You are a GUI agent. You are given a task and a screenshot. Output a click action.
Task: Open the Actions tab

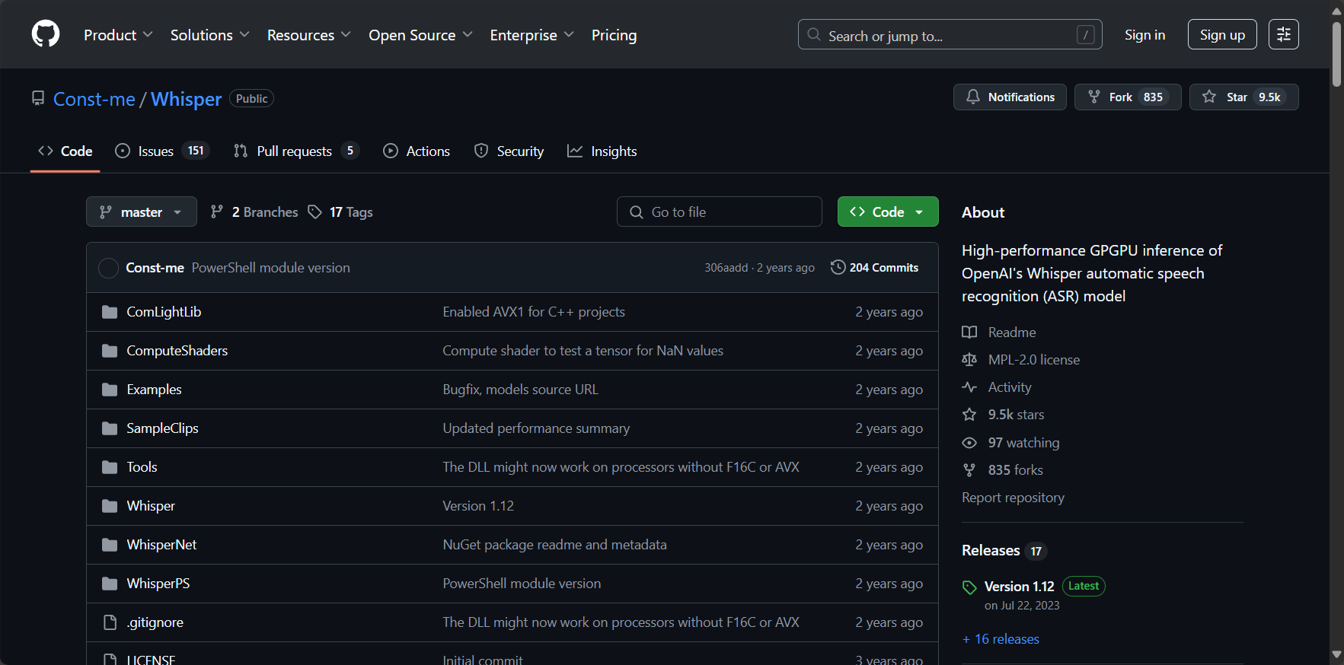[x=417, y=151]
